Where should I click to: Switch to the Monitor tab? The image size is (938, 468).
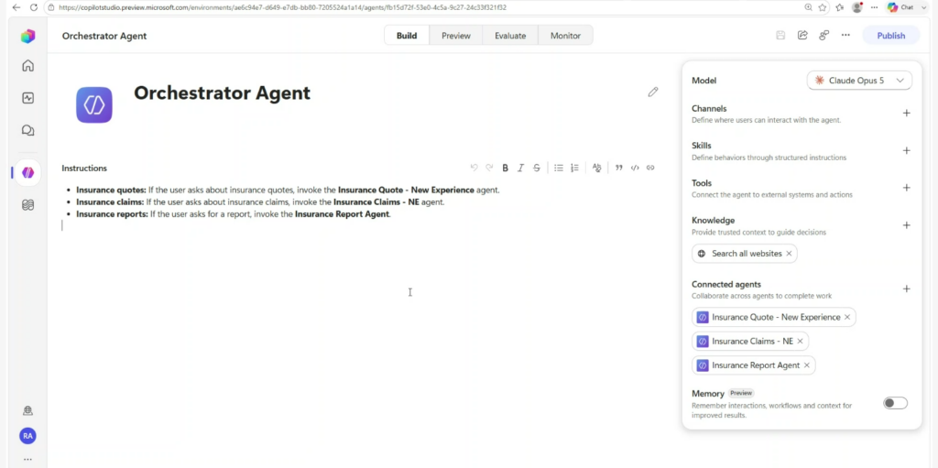click(565, 36)
